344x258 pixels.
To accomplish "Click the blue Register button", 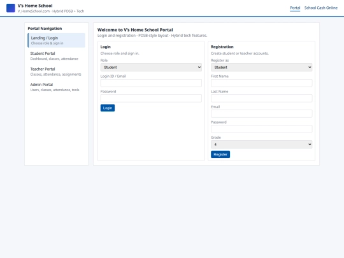I will point(220,154).
